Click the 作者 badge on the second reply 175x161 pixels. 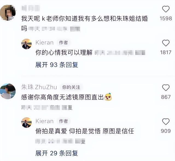click(63, 121)
